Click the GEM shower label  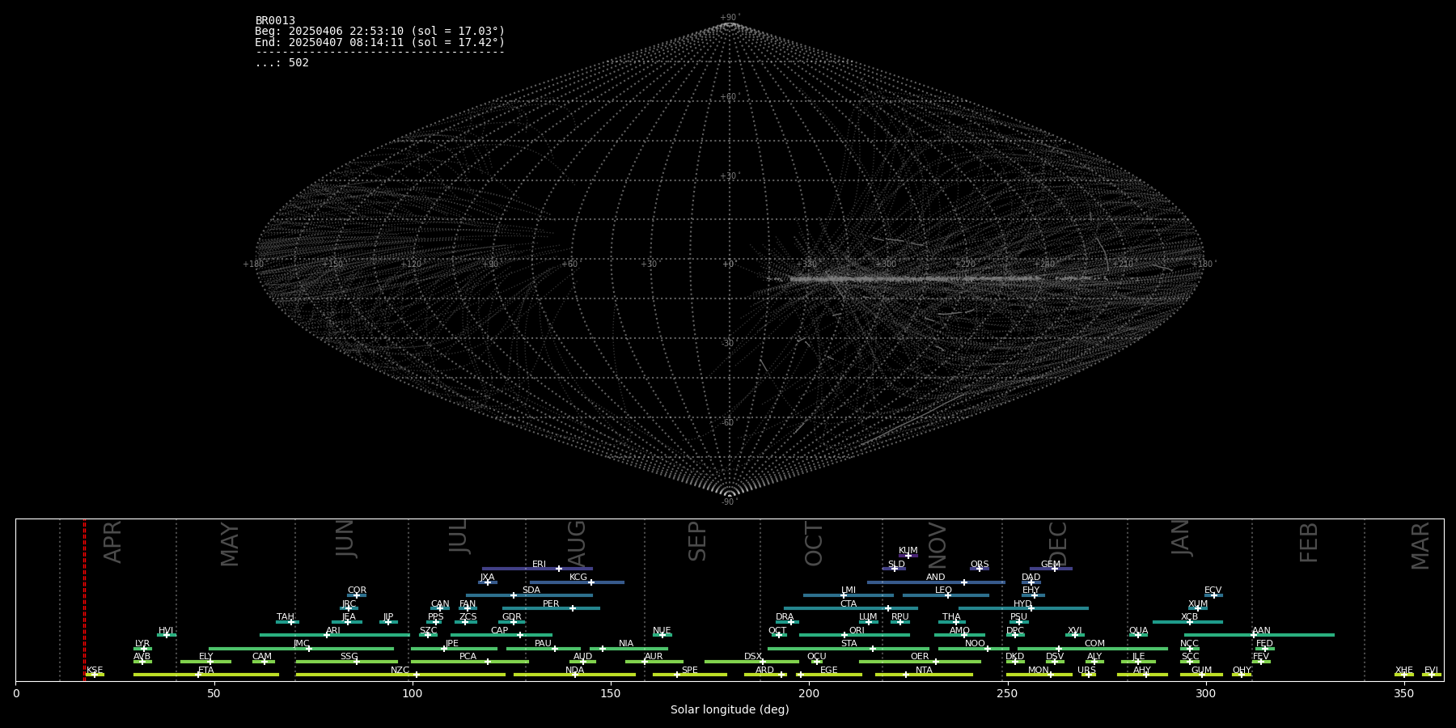pyautogui.click(x=1050, y=565)
